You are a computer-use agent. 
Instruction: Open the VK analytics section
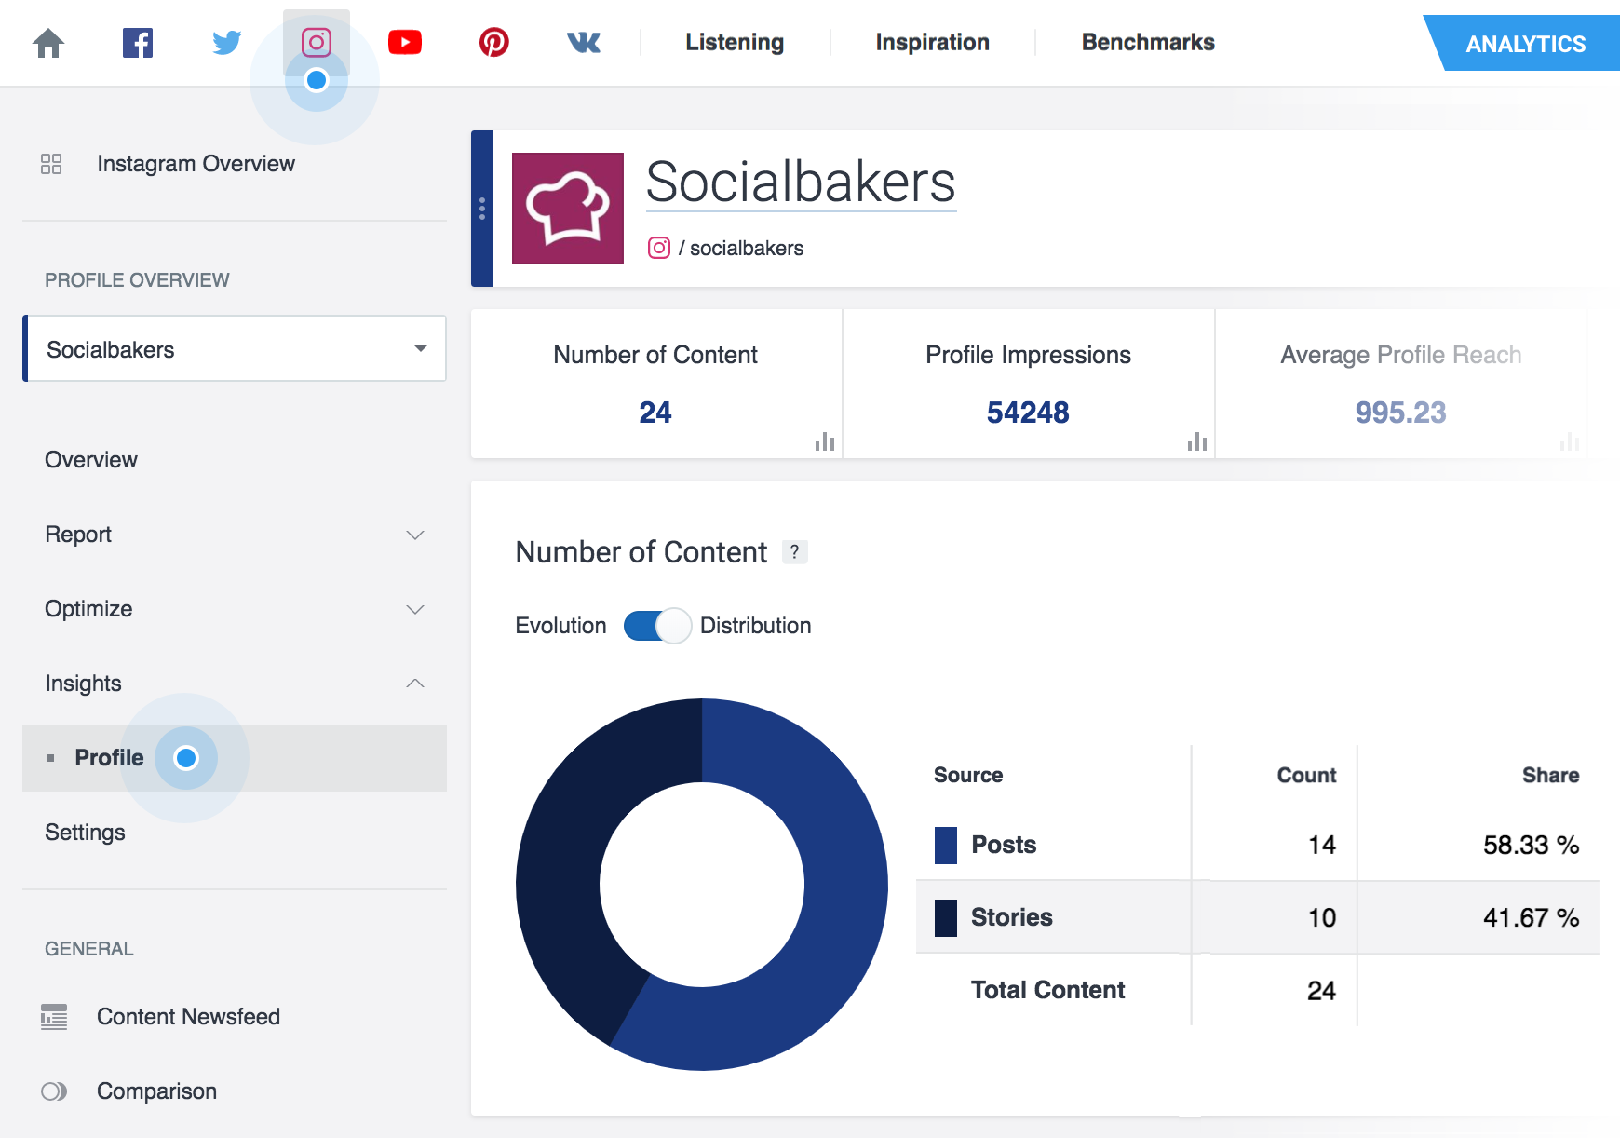(584, 42)
